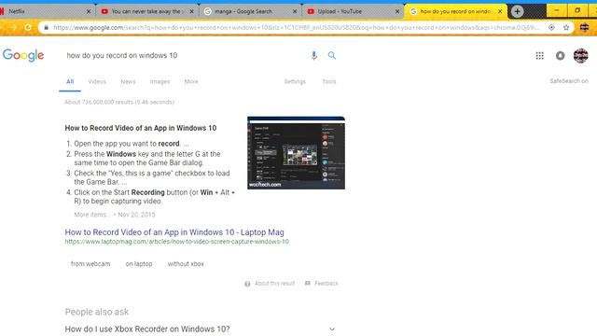Select the 'from webcam' suggestion chip
This screenshot has width=597, height=336.
click(90, 263)
